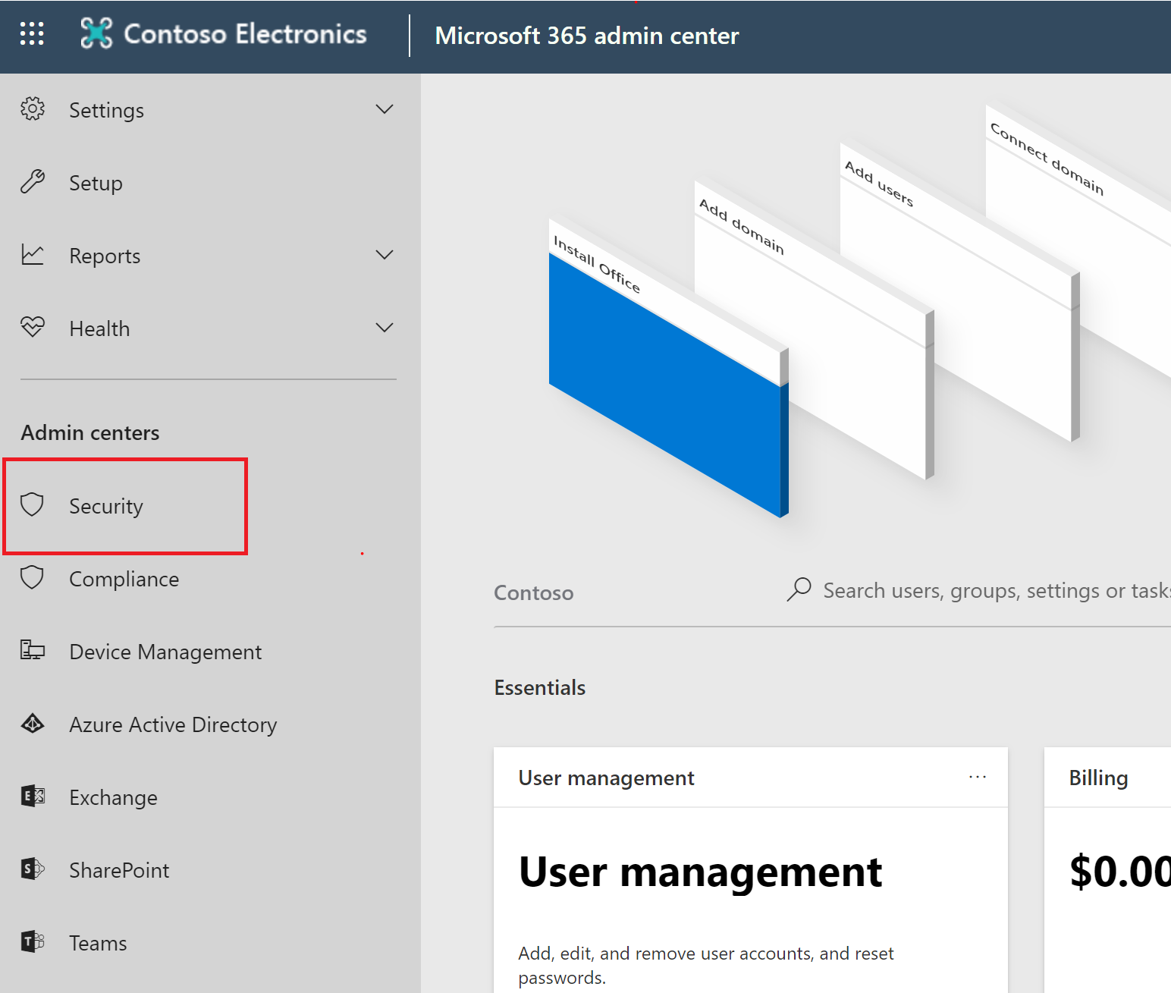Open Device Management admin center
1171x993 pixels.
point(165,652)
